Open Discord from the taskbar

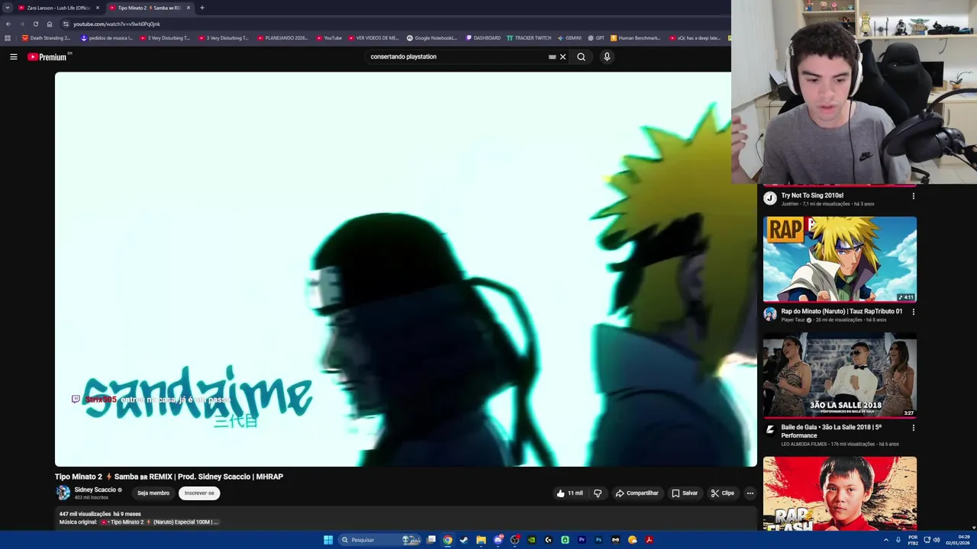[498, 540]
